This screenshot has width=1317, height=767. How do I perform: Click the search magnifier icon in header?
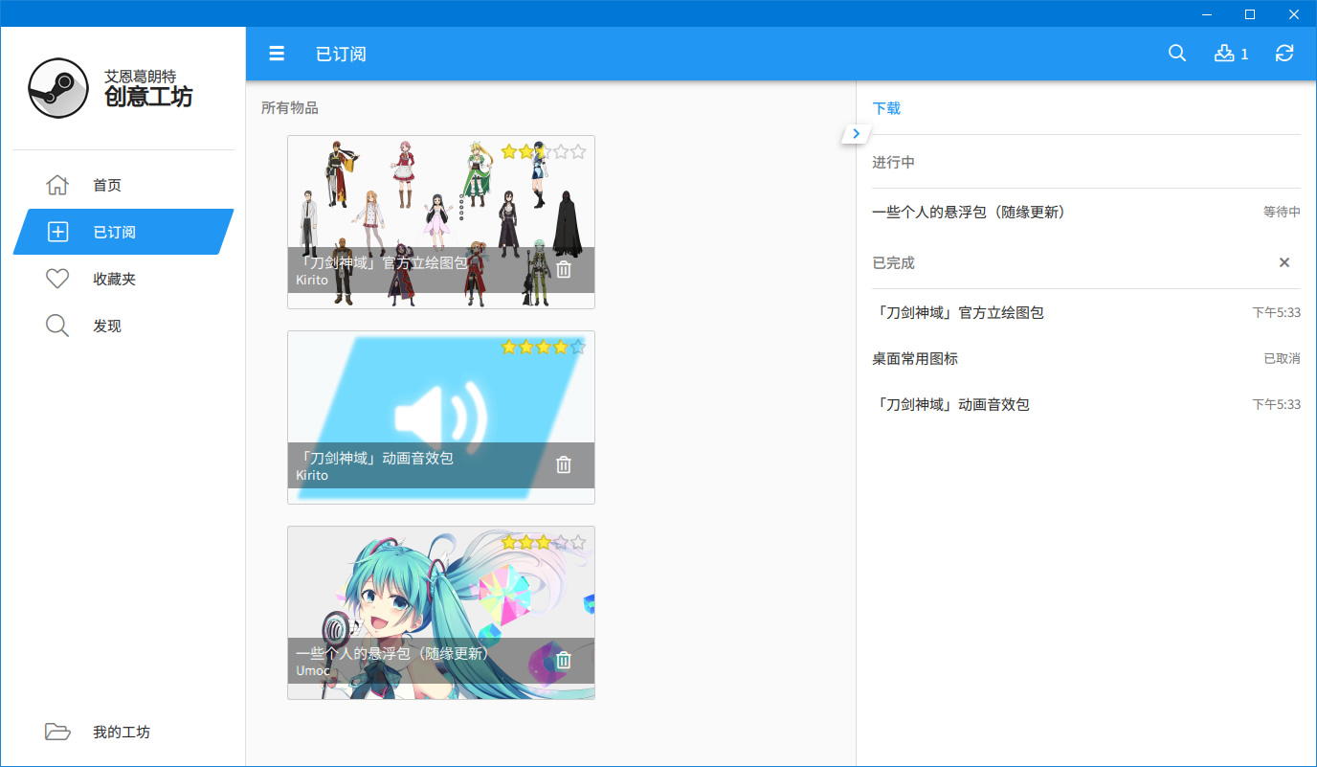point(1177,54)
